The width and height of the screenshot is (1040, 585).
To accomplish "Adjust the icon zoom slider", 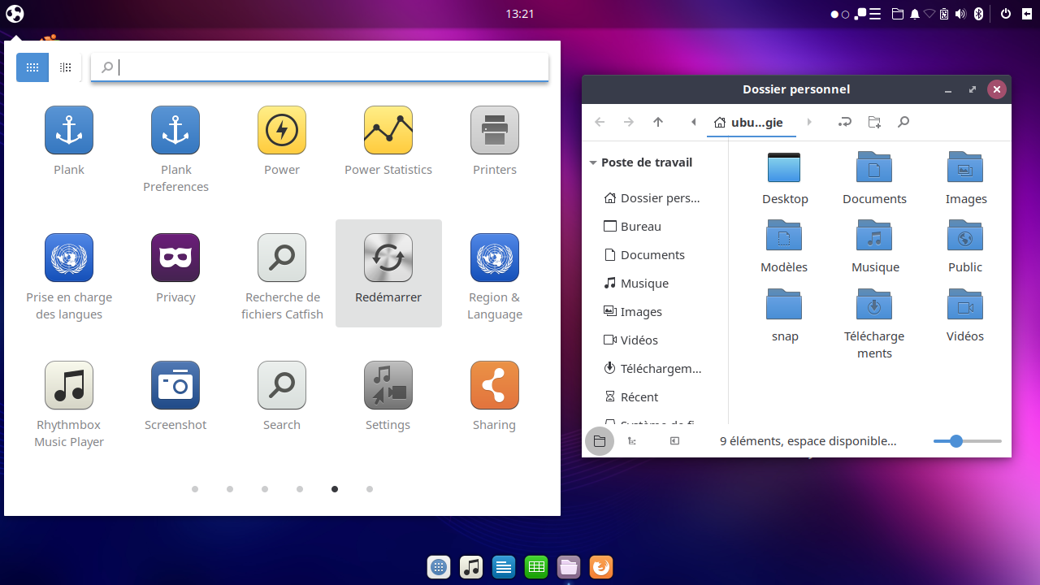I will [x=956, y=441].
